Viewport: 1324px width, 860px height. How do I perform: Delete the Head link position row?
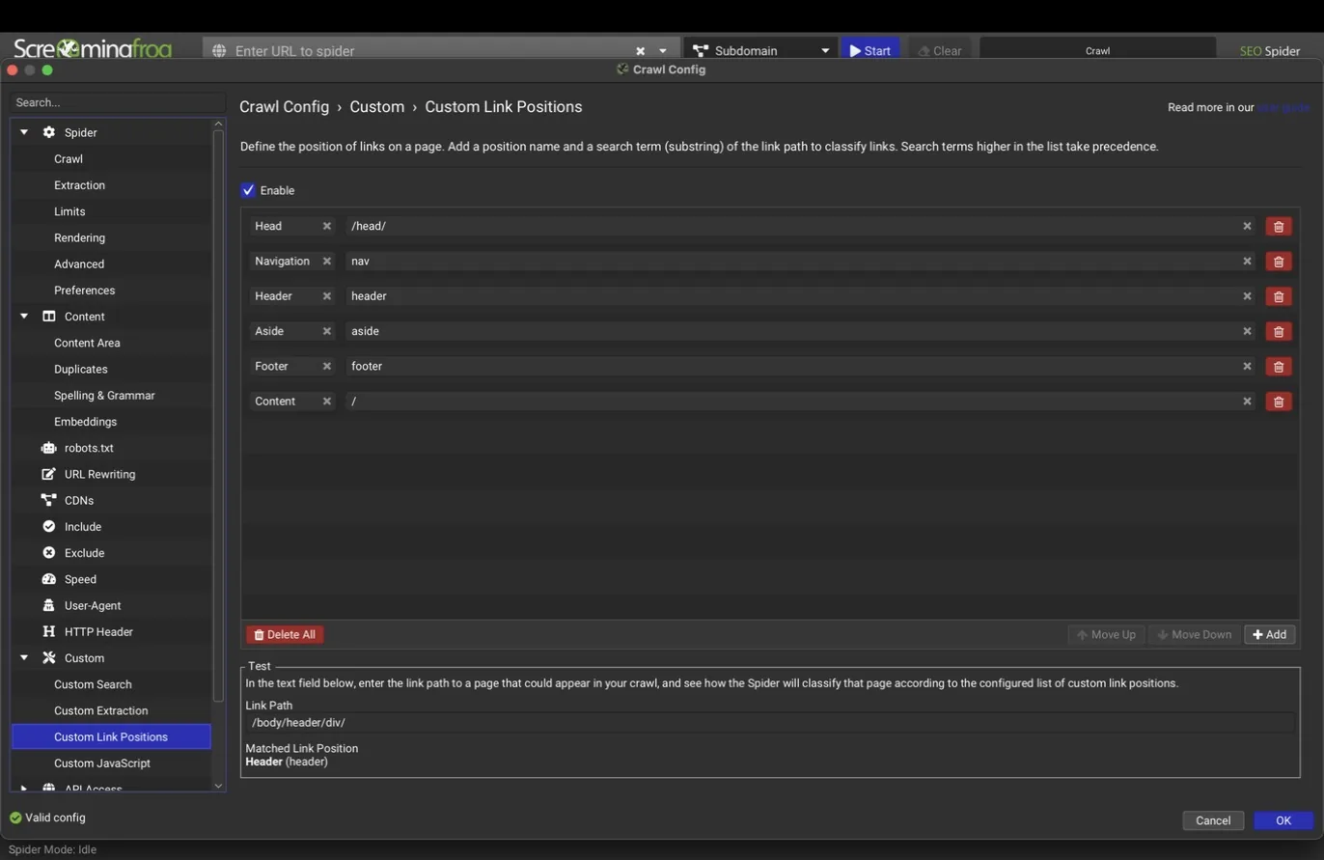[x=1278, y=226]
